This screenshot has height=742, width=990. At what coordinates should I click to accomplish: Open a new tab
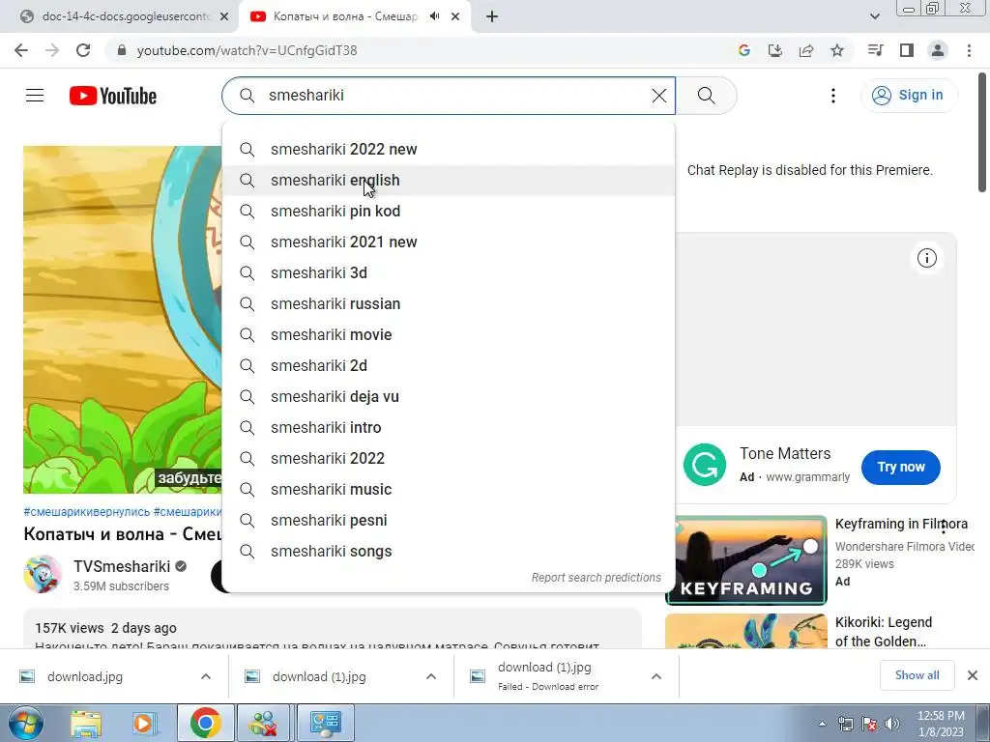coord(492,16)
